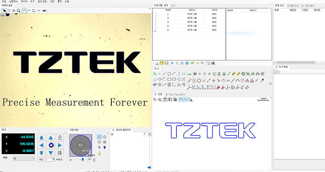Image resolution: width=325 pixels, height=172 pixels.
Task: Open the 환경 설정 menu
Action: [x=42, y=1]
